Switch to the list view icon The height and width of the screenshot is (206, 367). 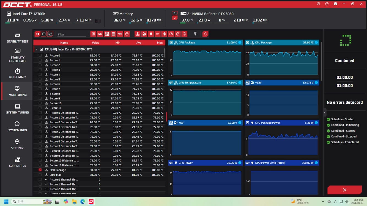(x=37, y=34)
